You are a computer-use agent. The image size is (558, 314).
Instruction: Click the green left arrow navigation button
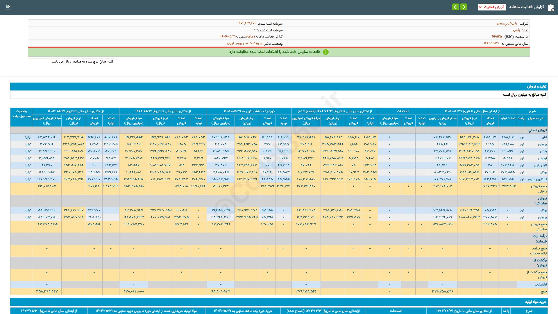click(x=455, y=7)
